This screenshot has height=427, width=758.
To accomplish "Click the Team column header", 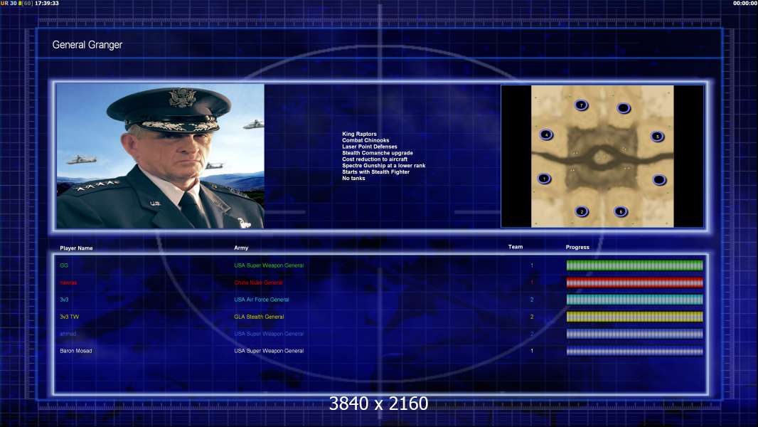I will 516,247.
